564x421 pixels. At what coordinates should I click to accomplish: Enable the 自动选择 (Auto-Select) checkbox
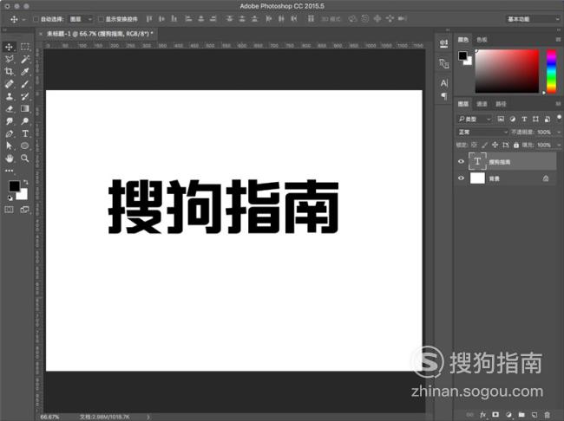(36, 19)
